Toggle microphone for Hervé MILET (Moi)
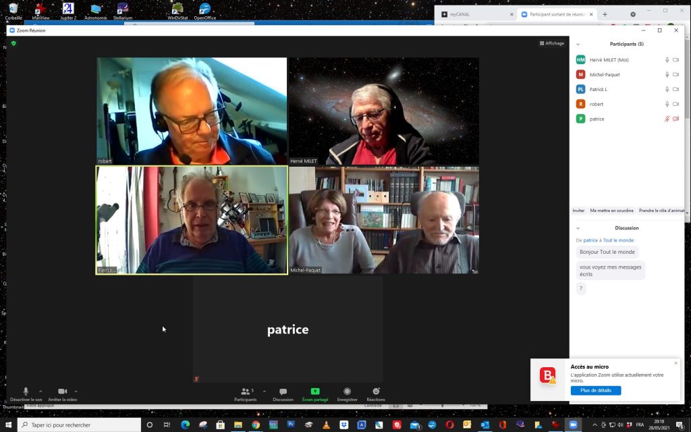The height and width of the screenshot is (432, 691). (667, 60)
